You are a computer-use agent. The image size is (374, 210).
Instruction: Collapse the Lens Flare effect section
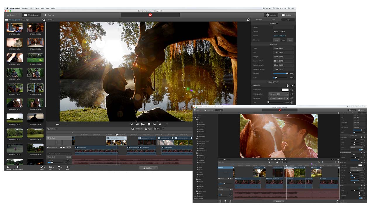point(252,85)
